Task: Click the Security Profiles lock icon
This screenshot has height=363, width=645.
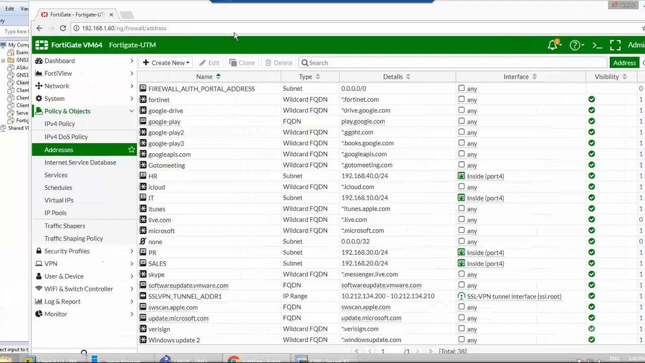Action: pyautogui.click(x=39, y=251)
